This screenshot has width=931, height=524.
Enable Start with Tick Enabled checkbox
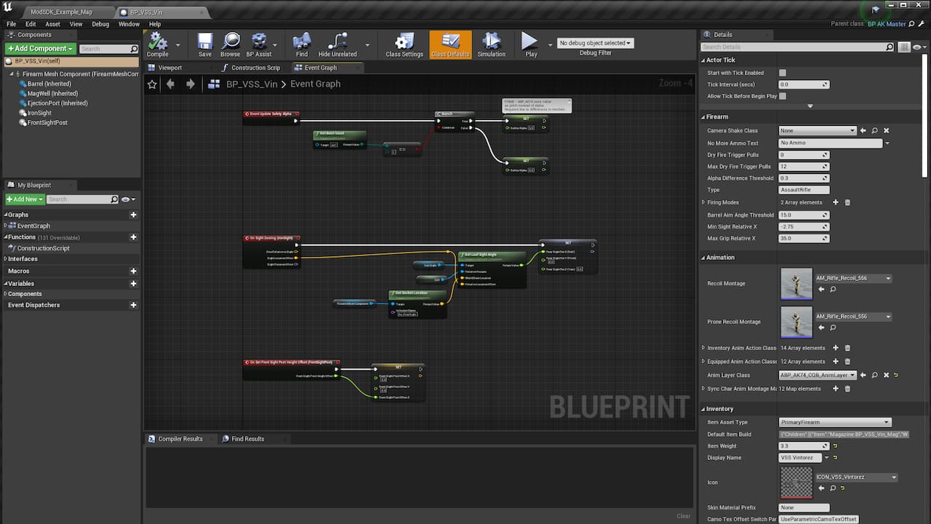[x=783, y=73]
